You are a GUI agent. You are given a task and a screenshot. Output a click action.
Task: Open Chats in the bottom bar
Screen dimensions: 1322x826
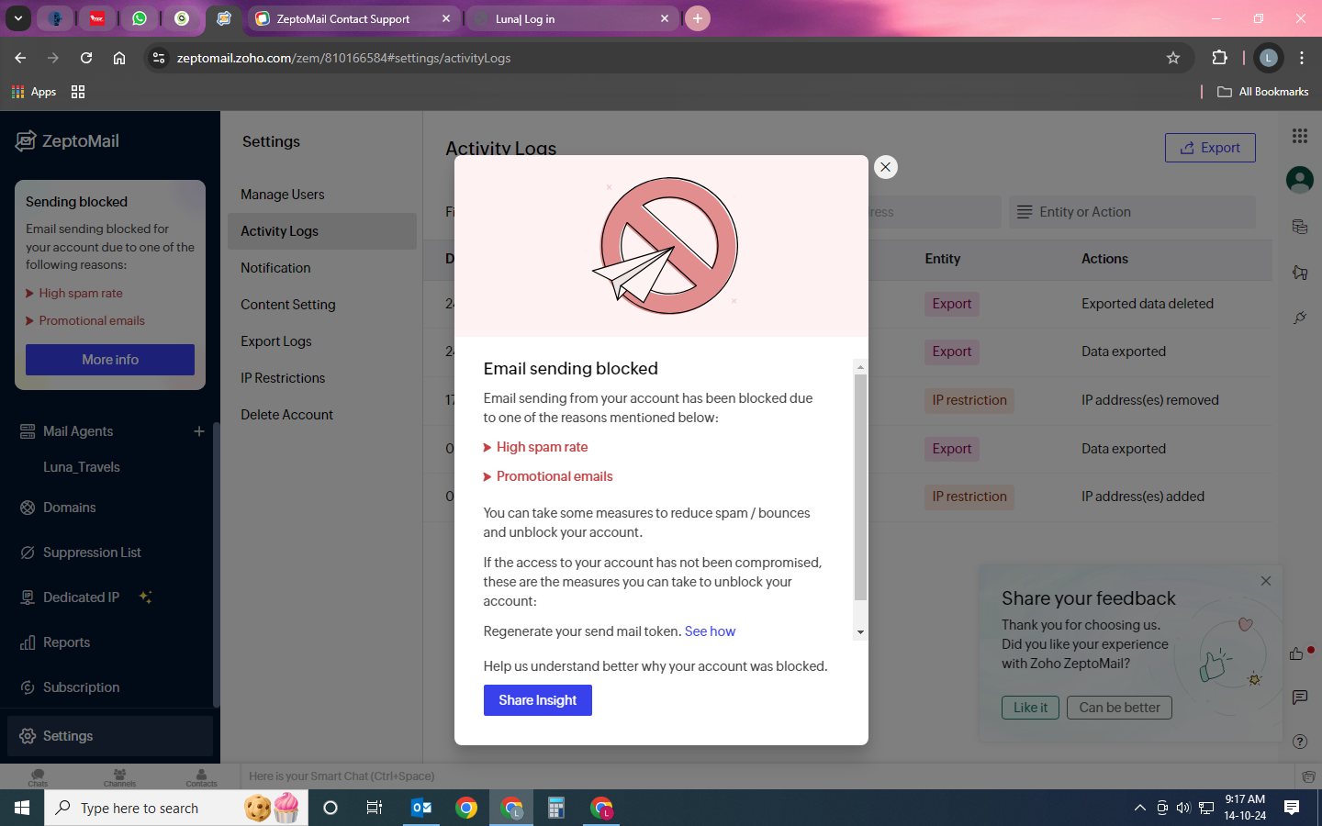[x=38, y=777]
